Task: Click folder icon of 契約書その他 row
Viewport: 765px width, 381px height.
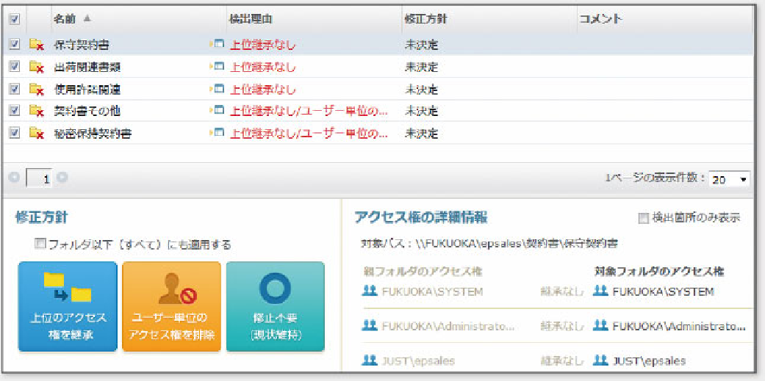Action: point(37,111)
